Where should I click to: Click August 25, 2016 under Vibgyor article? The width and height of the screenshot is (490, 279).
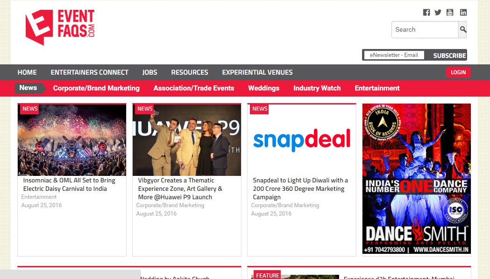pos(156,214)
